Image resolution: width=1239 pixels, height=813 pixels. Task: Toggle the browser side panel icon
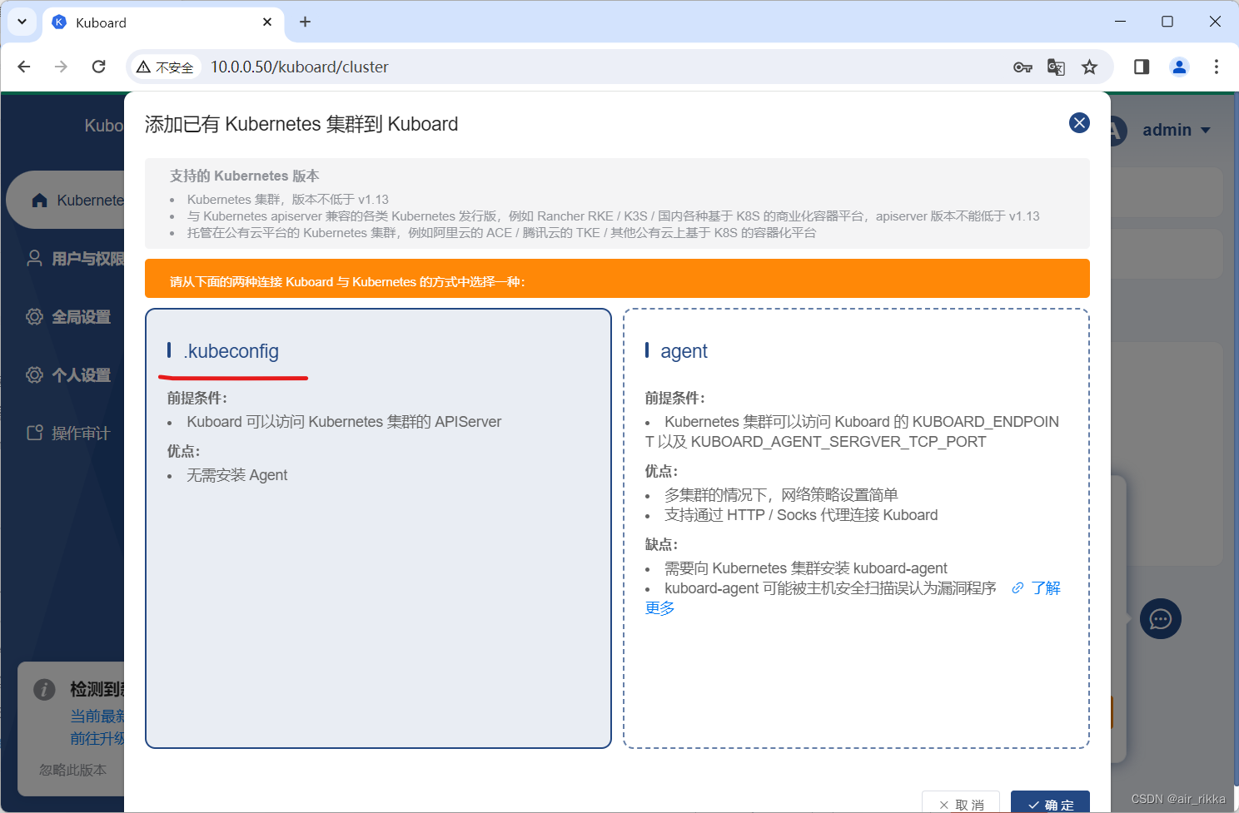[x=1142, y=67]
